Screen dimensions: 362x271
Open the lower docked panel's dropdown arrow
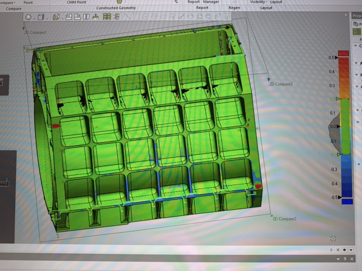[338, 259]
